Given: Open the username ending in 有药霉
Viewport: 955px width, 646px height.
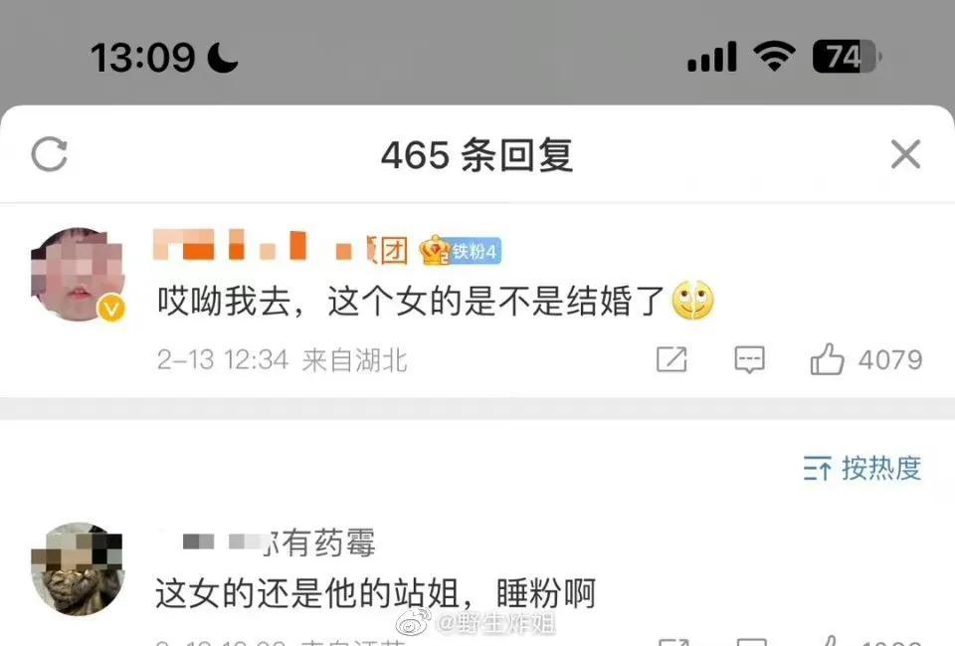Looking at the screenshot, I should [x=279, y=542].
